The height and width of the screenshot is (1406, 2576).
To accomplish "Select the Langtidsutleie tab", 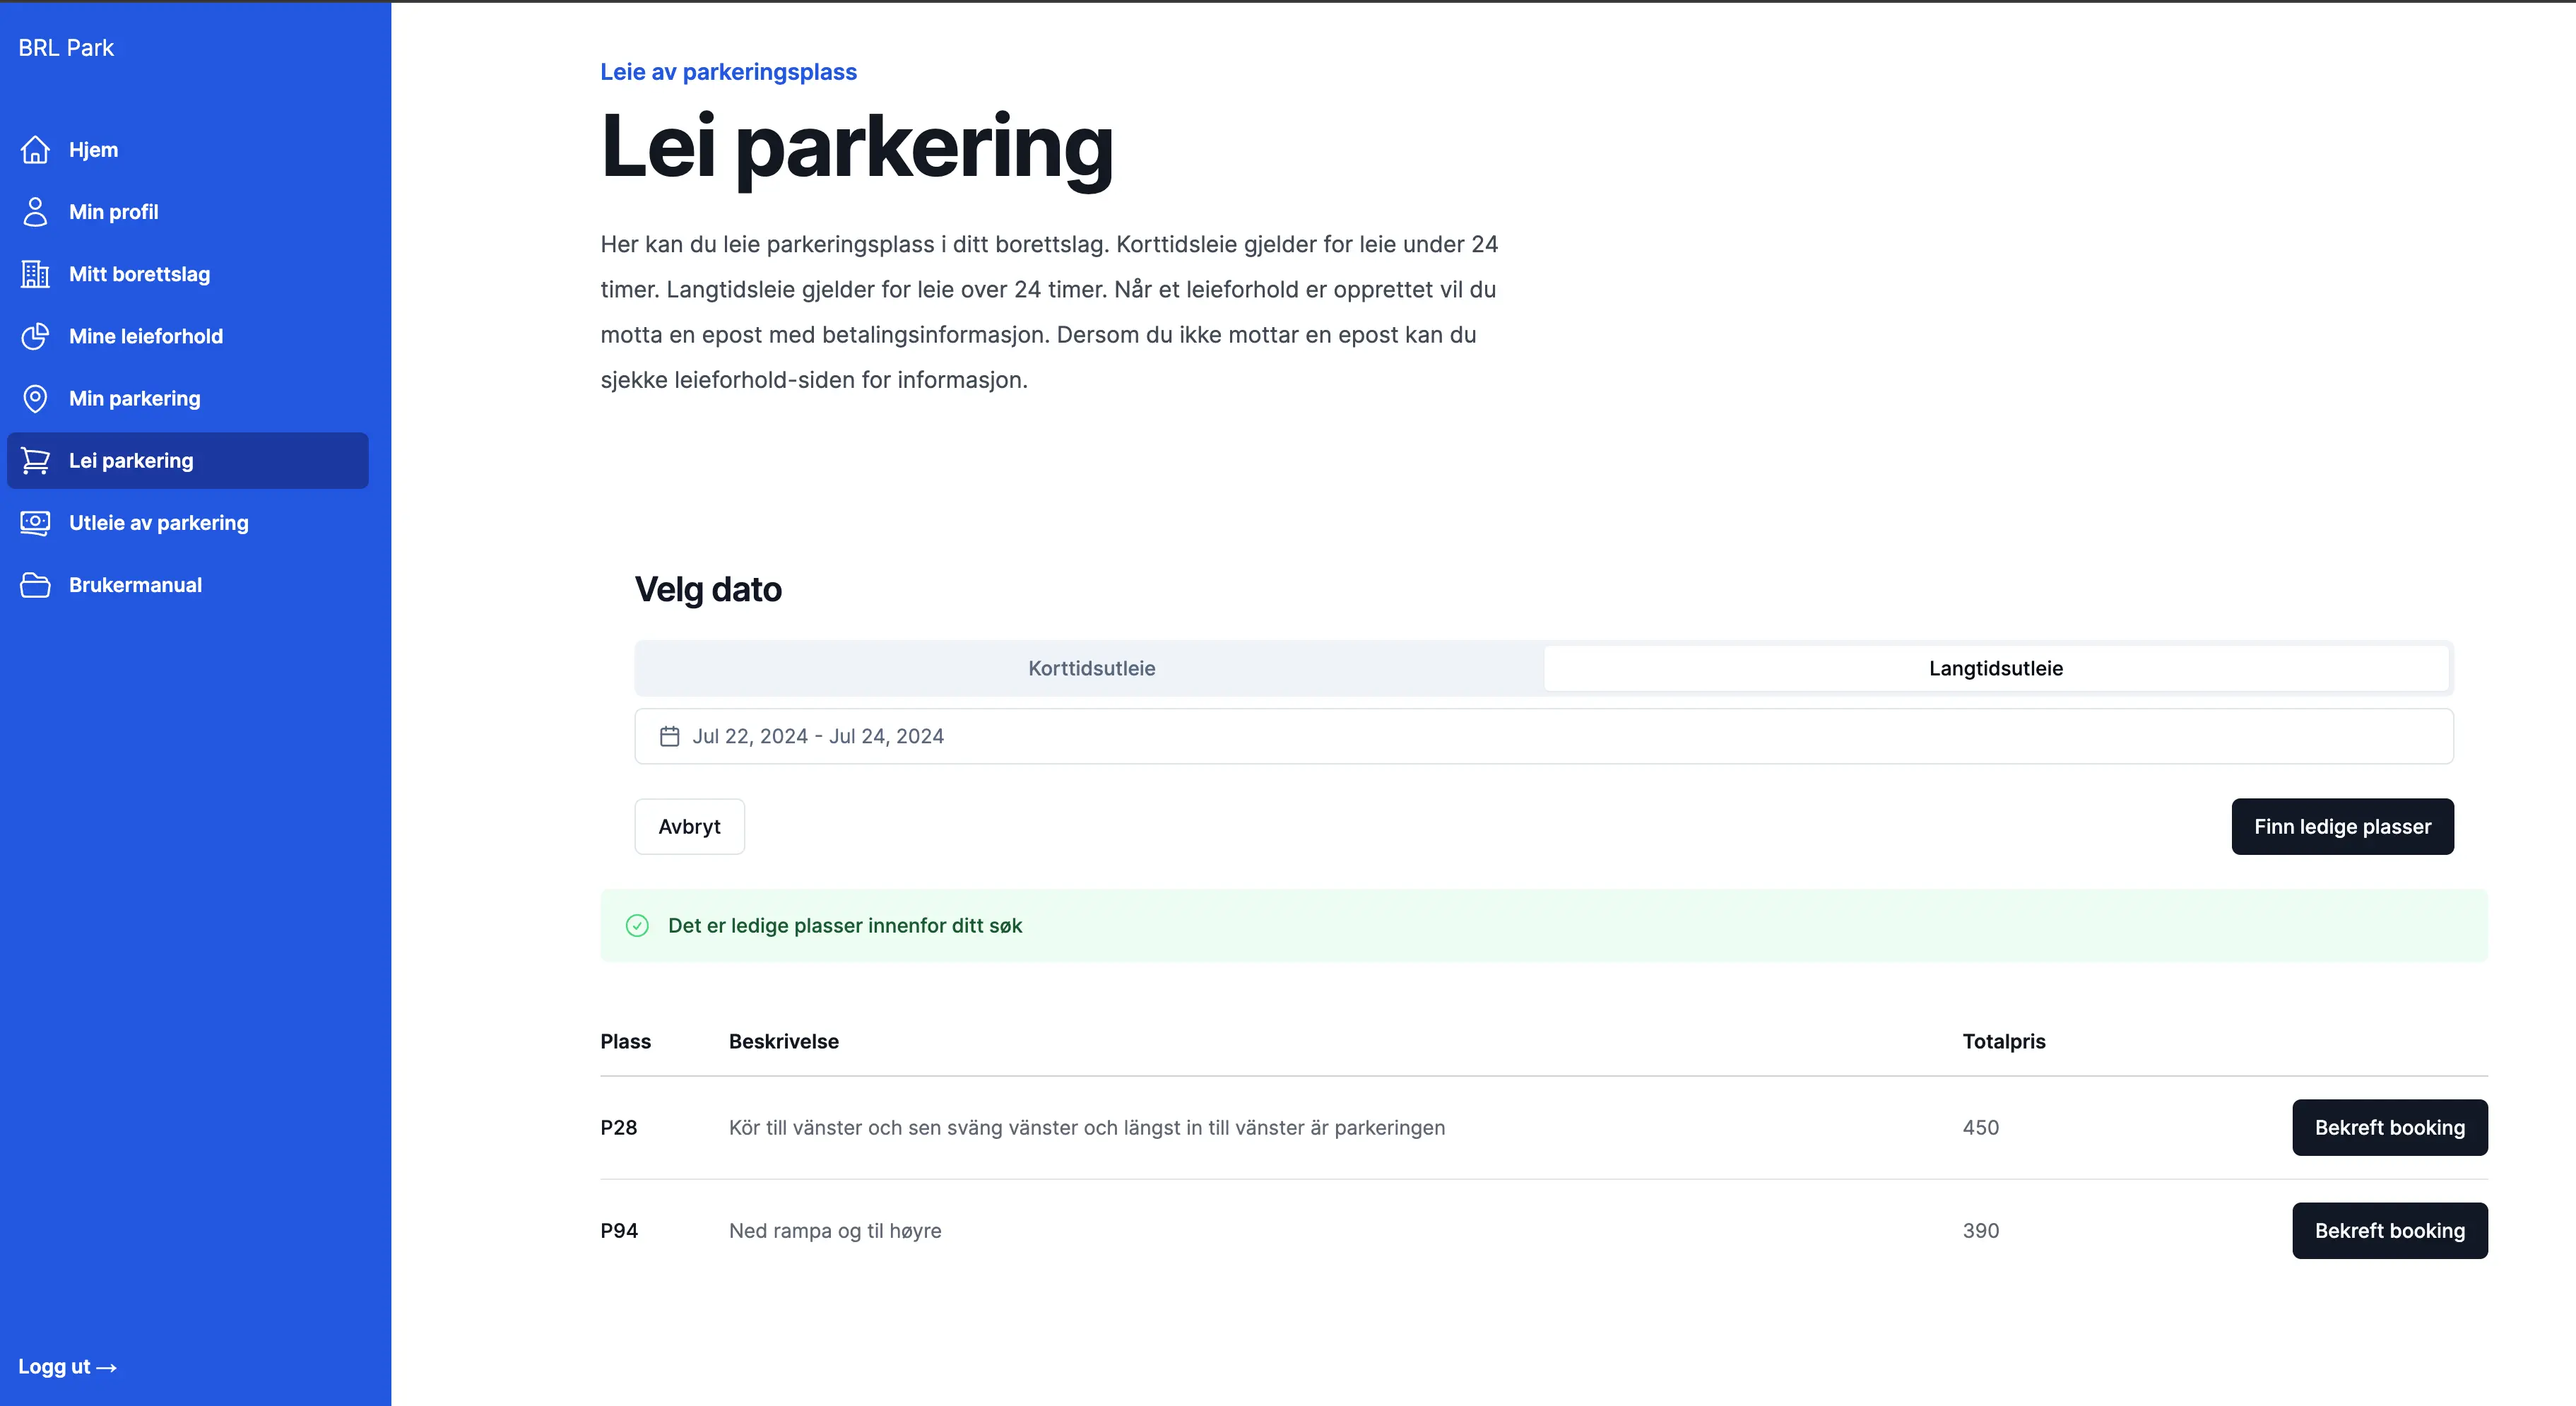I will (x=1995, y=668).
